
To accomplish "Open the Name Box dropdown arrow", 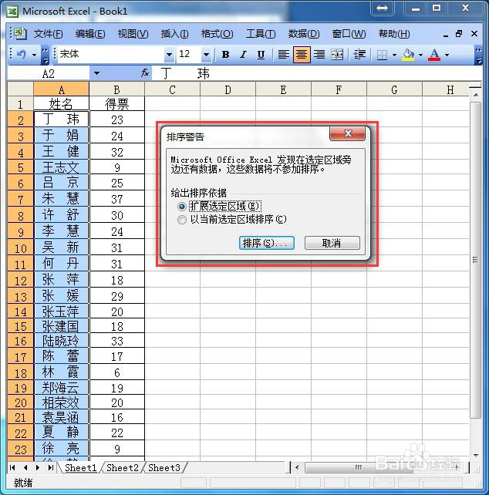I will point(96,73).
